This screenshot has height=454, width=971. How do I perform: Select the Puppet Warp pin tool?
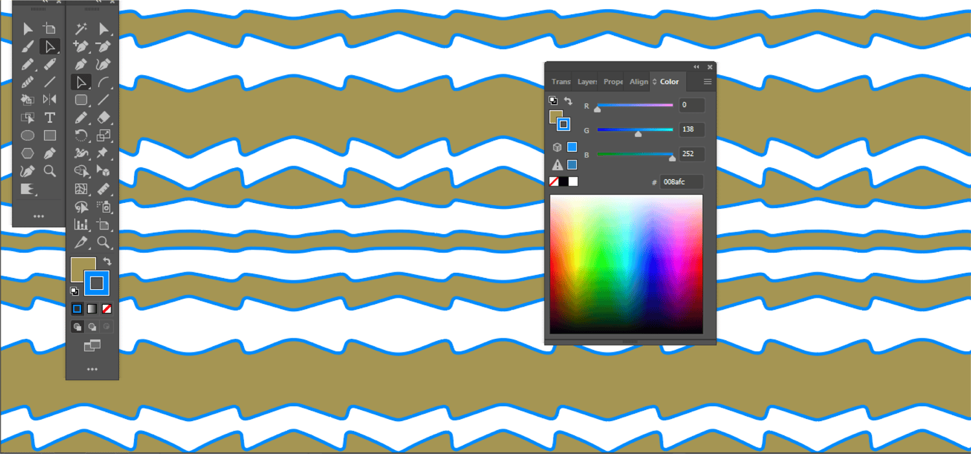(104, 153)
